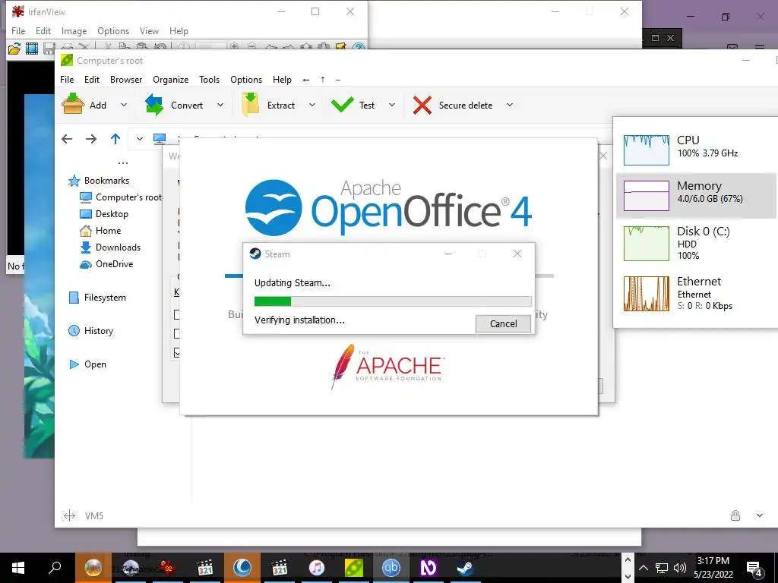Switch to Steam via its taskbar icon
This screenshot has height=583, width=778.
466,568
